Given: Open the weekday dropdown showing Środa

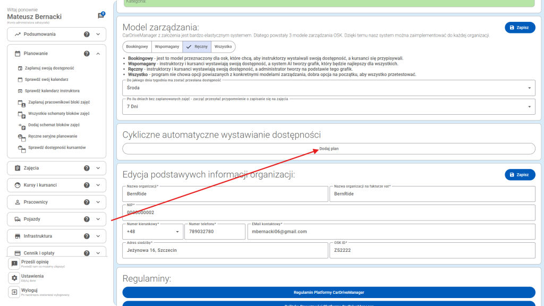Looking at the screenshot, I should 328,88.
